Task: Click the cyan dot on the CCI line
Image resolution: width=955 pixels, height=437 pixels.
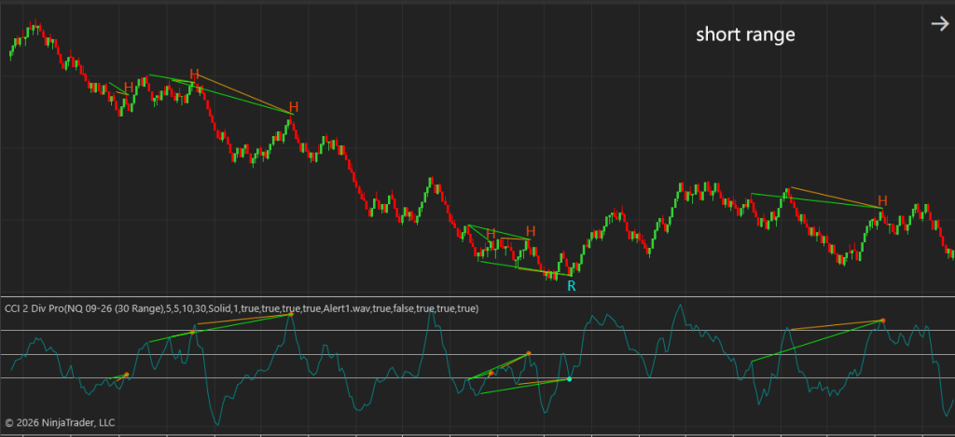Action: coord(570,379)
